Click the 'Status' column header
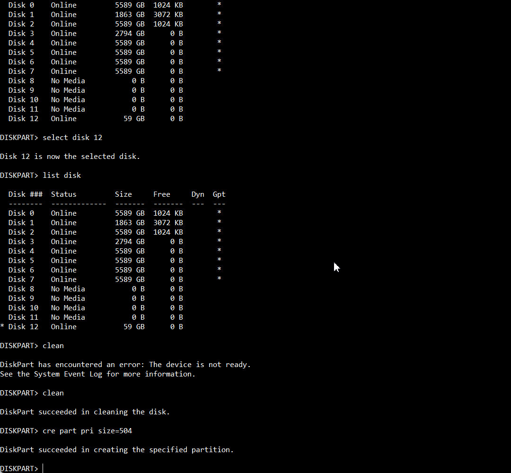Screen dimensions: 511x473 (x=63, y=194)
